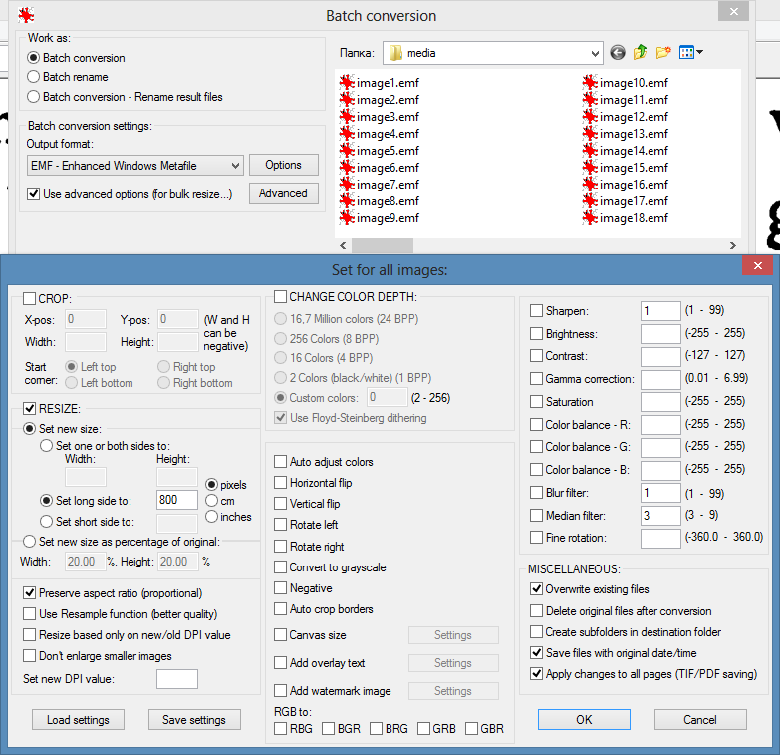Enable Convert to grayscale checkbox

[x=280, y=566]
